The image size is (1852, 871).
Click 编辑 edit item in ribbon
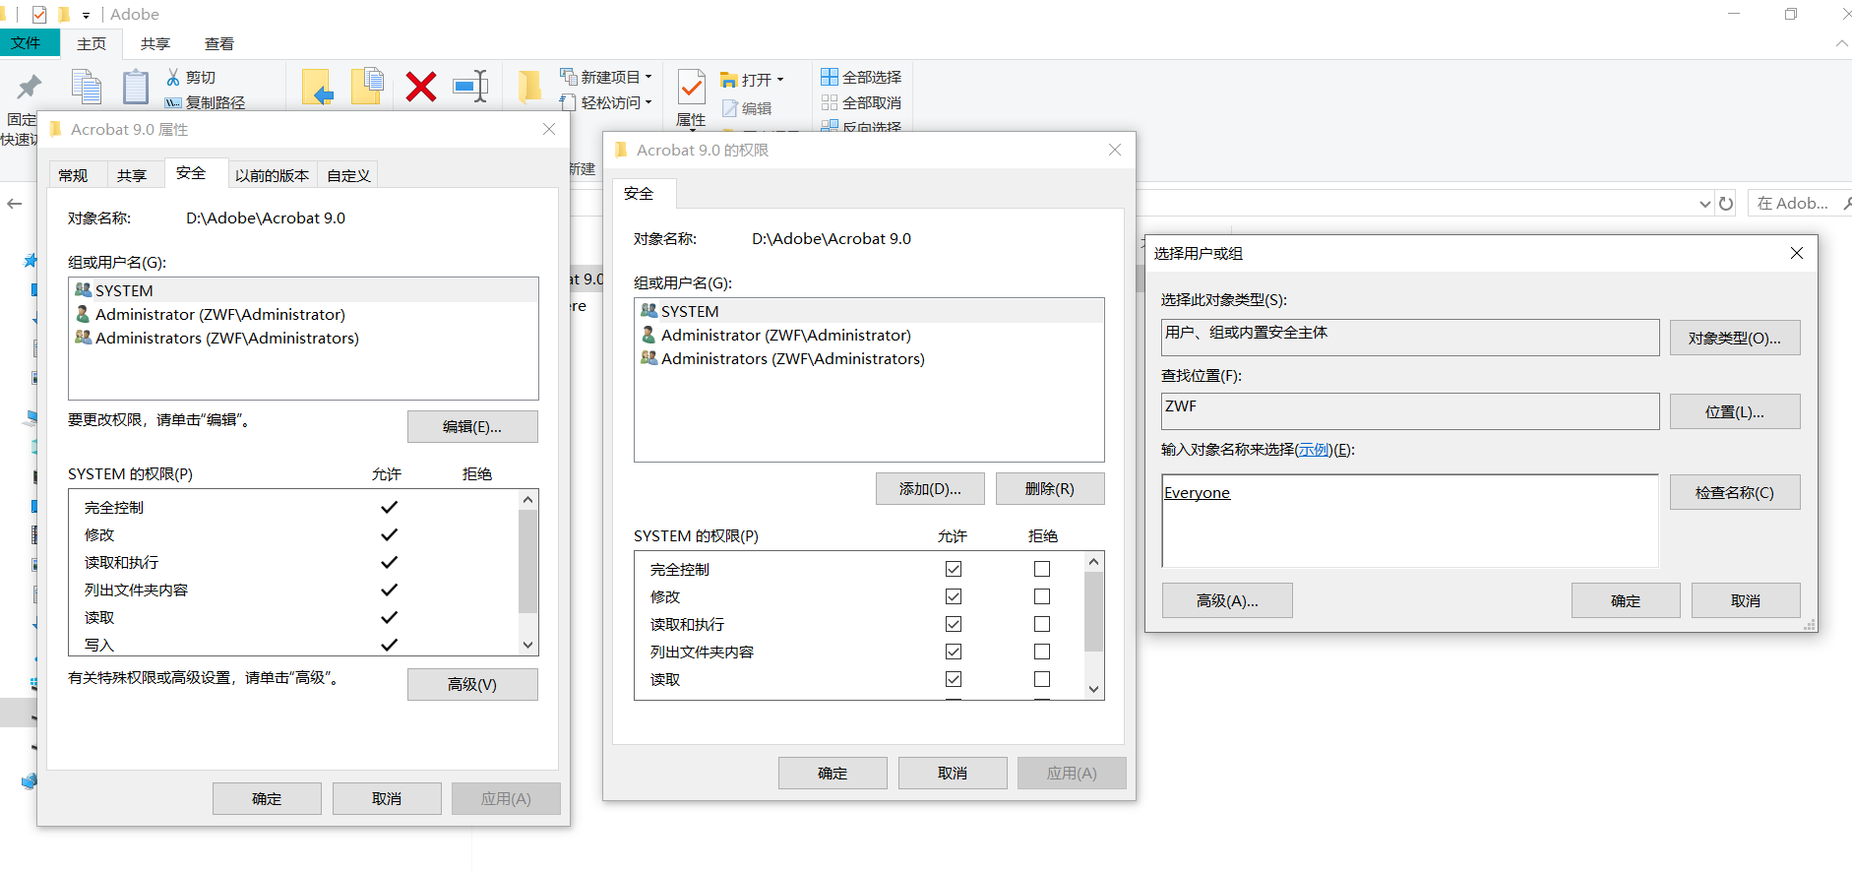tap(747, 108)
